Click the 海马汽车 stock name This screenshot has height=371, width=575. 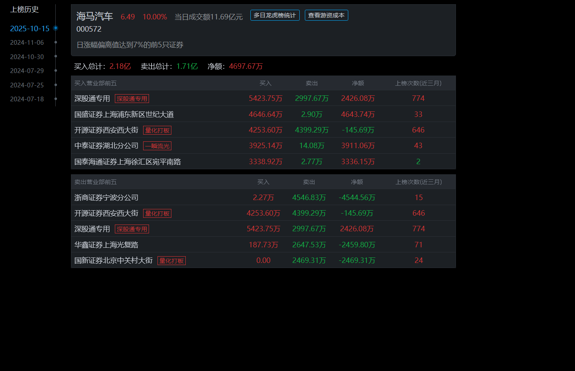(x=95, y=16)
